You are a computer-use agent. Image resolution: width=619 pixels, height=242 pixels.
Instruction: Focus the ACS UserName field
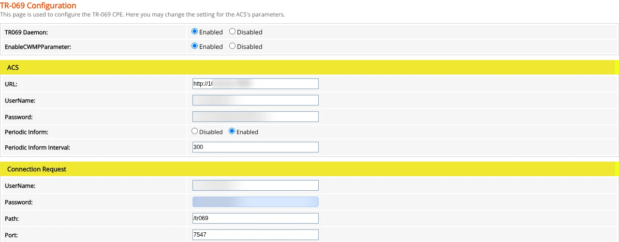coord(255,100)
